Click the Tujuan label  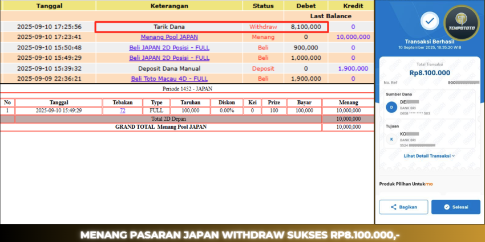coord(392,126)
